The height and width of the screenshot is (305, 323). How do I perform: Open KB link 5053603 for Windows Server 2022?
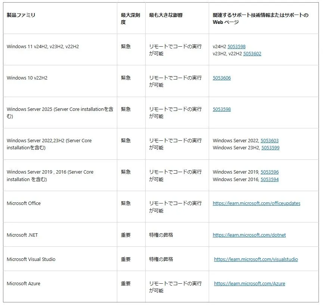[270, 140]
